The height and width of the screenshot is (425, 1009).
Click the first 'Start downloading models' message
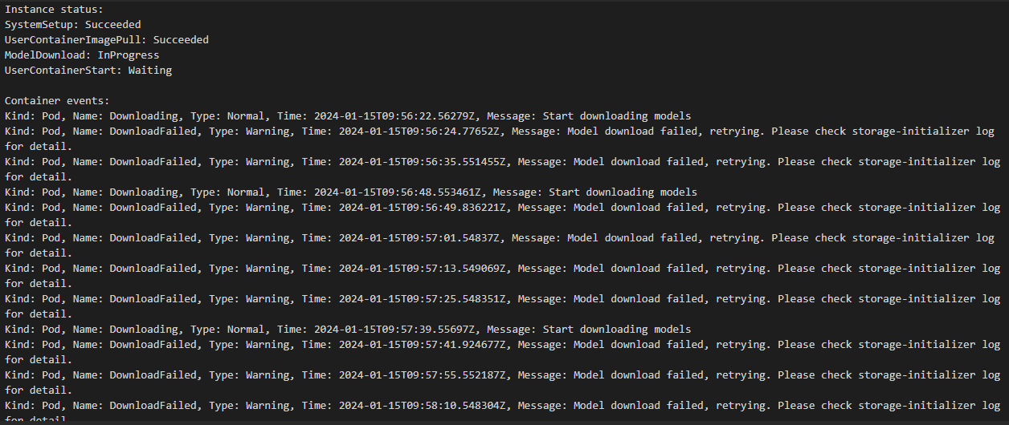pyautogui.click(x=616, y=116)
